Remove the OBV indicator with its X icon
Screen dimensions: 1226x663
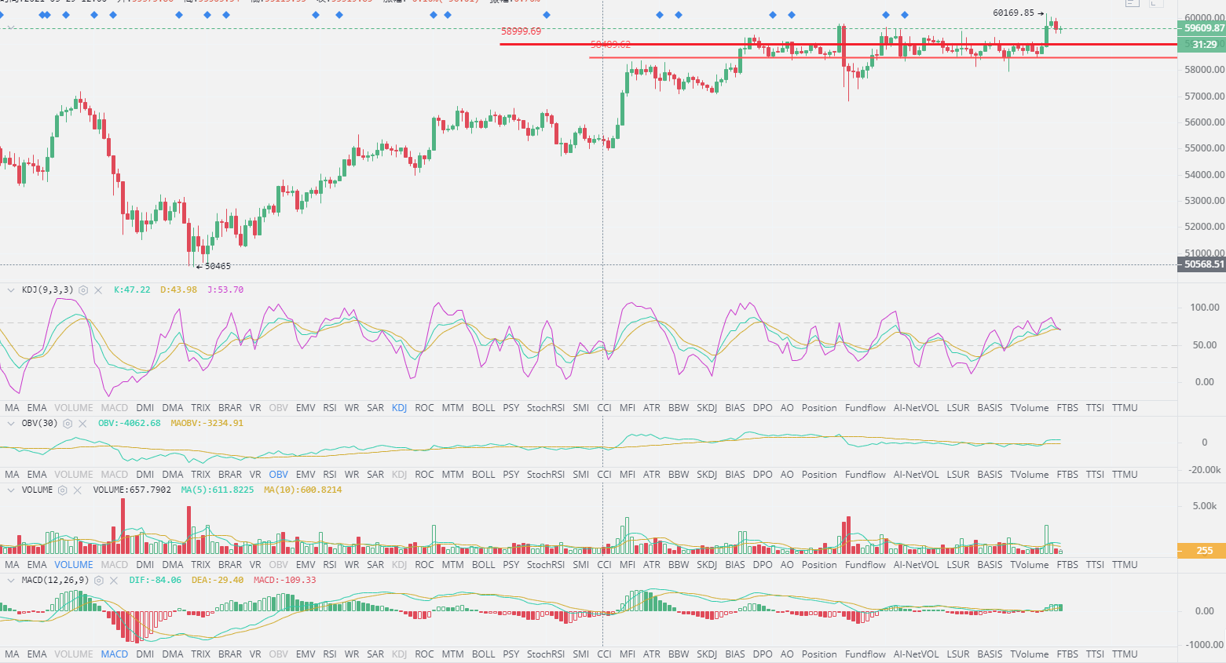pyautogui.click(x=82, y=423)
